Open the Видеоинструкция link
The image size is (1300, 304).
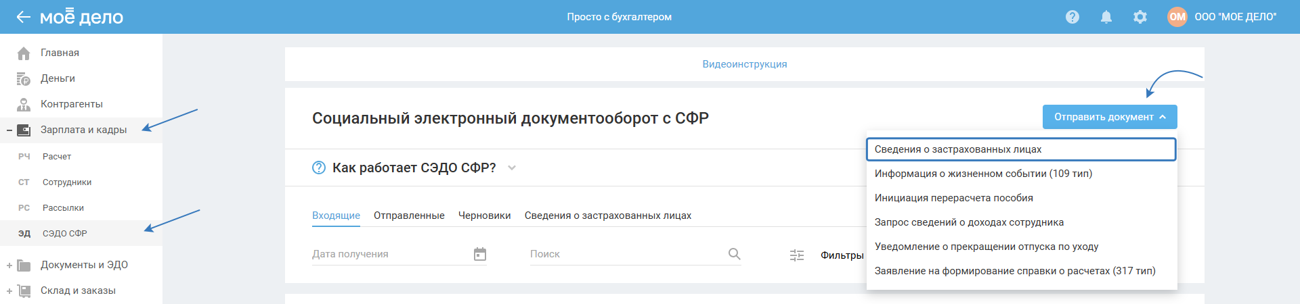point(745,64)
